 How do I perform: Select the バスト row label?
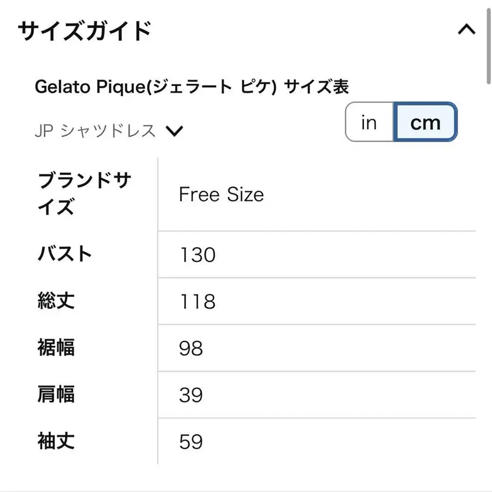pyautogui.click(x=65, y=254)
